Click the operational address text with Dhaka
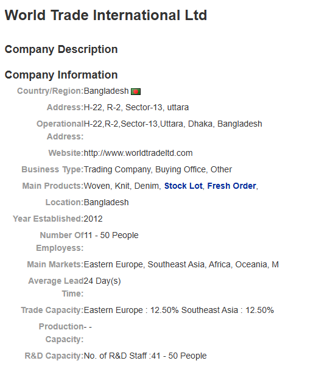This screenshot has width=322, height=369. pos(173,124)
